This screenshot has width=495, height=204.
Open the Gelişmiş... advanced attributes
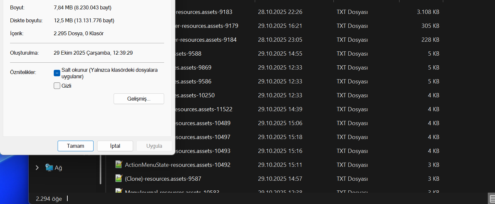(139, 99)
